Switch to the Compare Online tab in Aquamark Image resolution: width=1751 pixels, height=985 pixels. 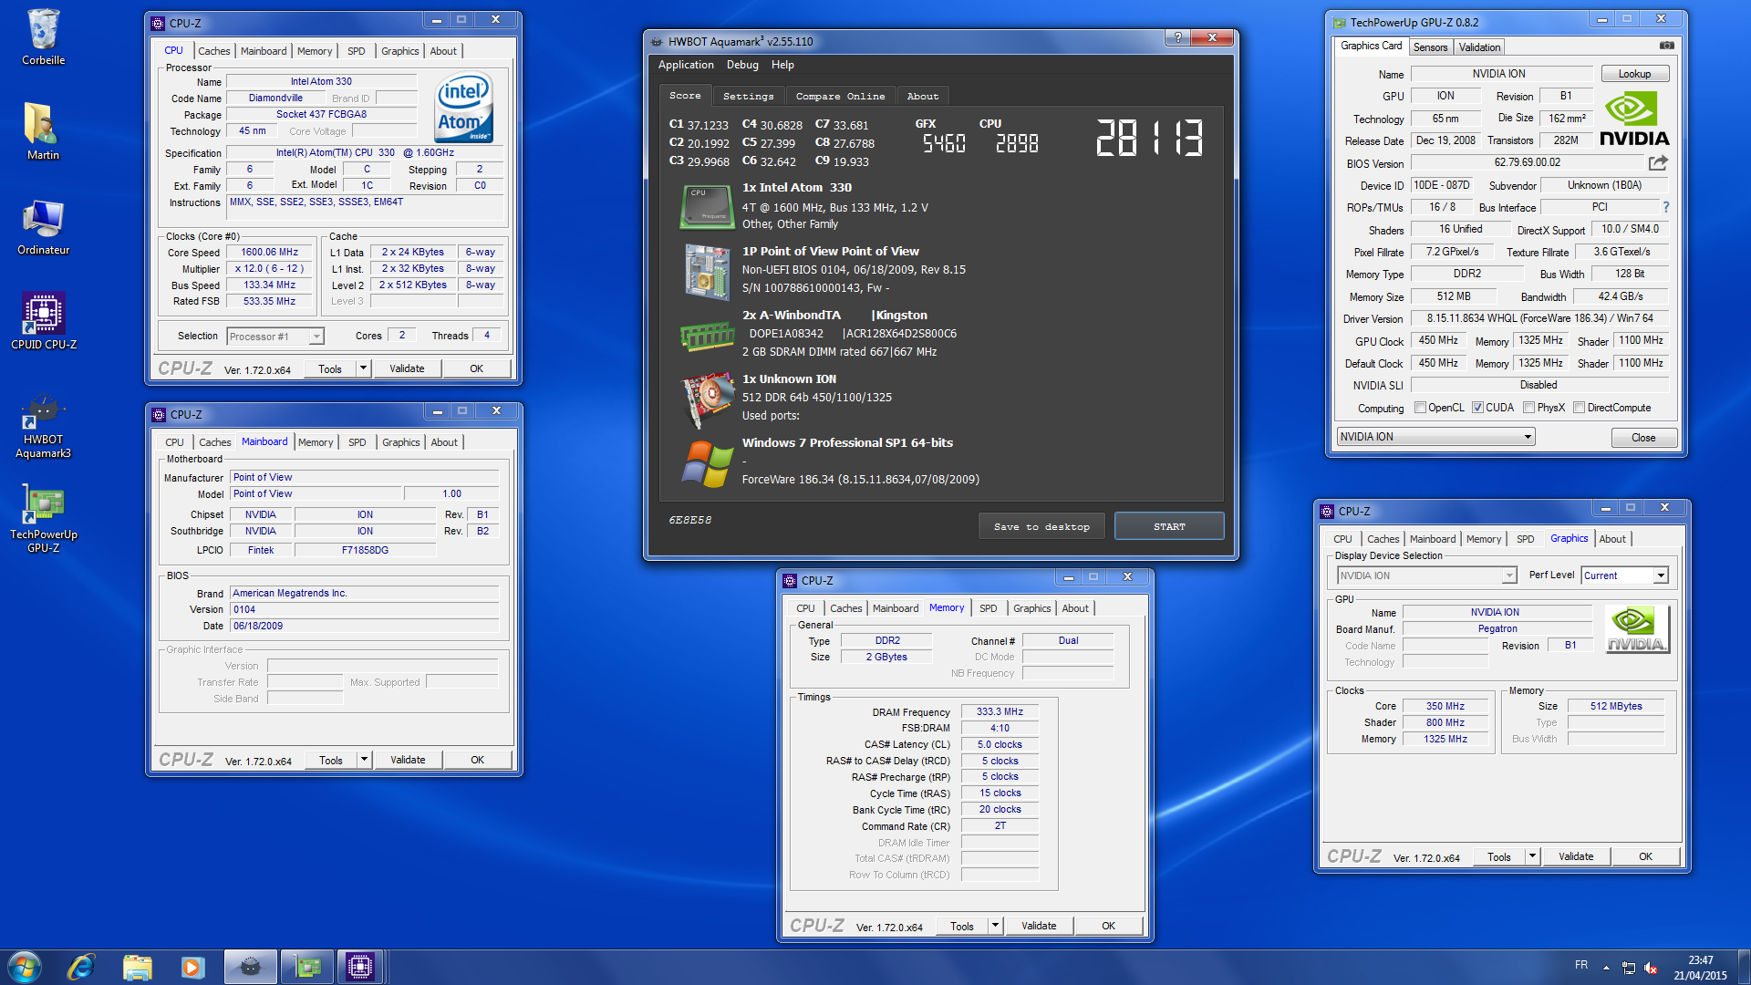point(840,96)
